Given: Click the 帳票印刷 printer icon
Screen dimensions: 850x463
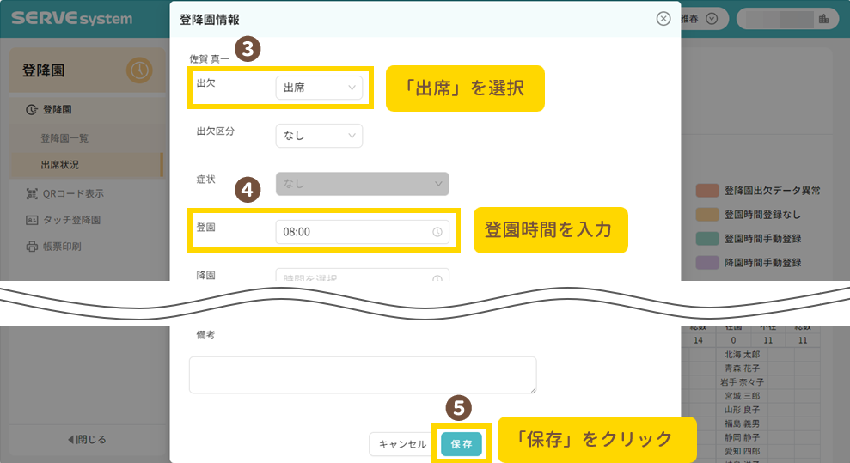Looking at the screenshot, I should 32,247.
